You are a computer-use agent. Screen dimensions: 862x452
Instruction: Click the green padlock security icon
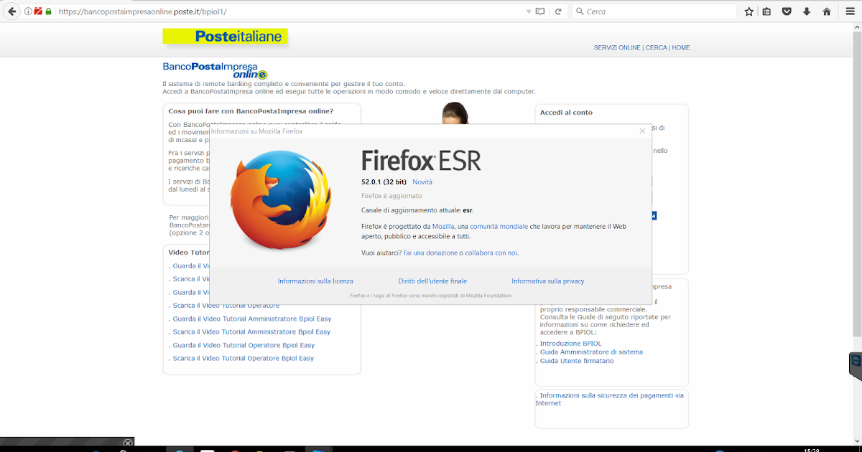click(48, 11)
